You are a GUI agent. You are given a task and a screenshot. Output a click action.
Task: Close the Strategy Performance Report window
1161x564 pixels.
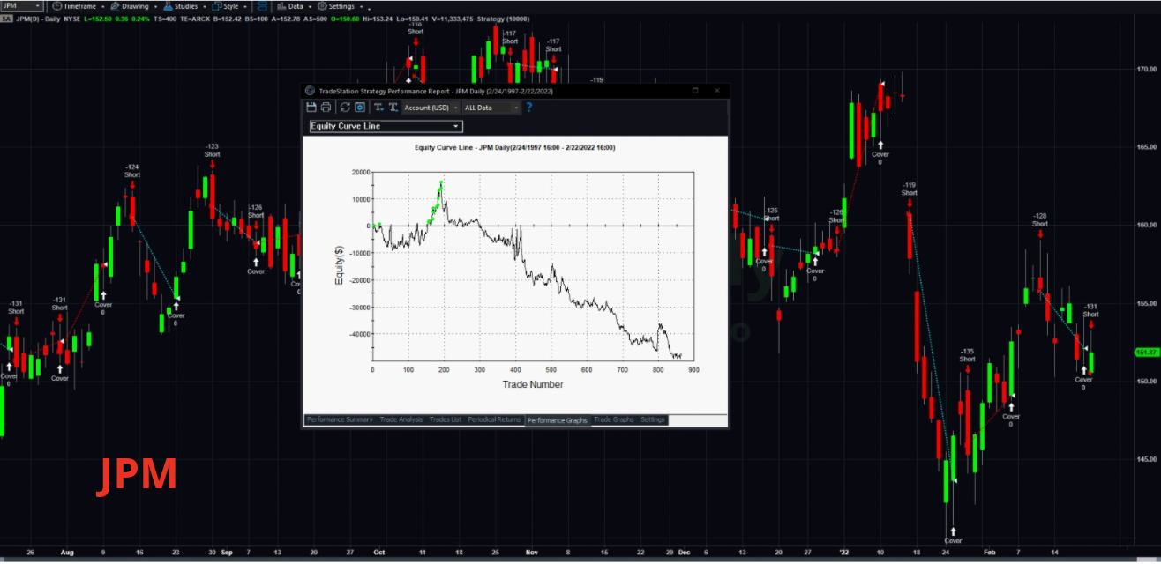pos(717,90)
